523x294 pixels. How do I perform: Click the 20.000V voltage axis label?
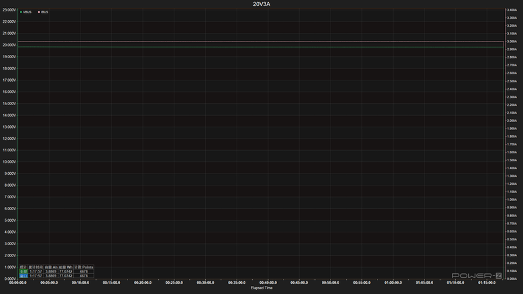click(x=9, y=45)
